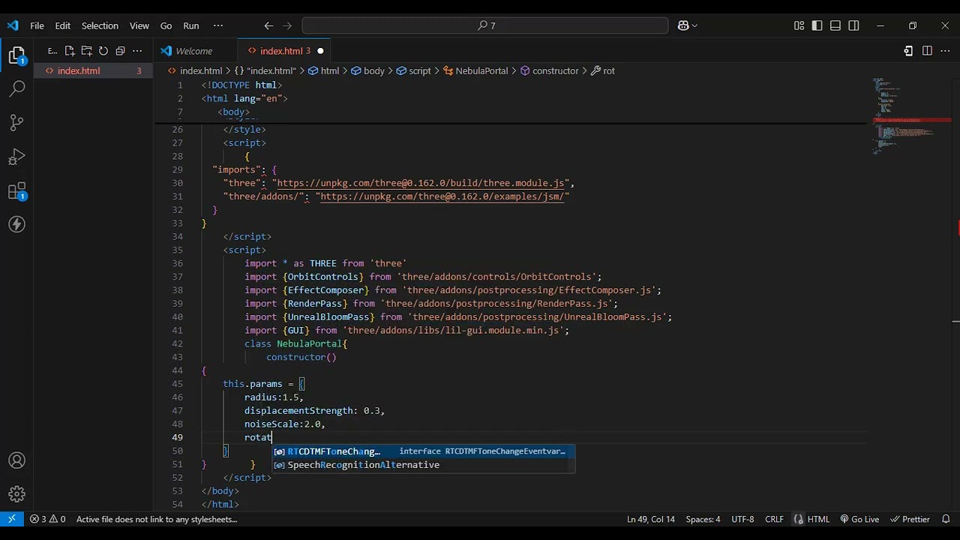Click Go Live in the status bar

coord(859,519)
